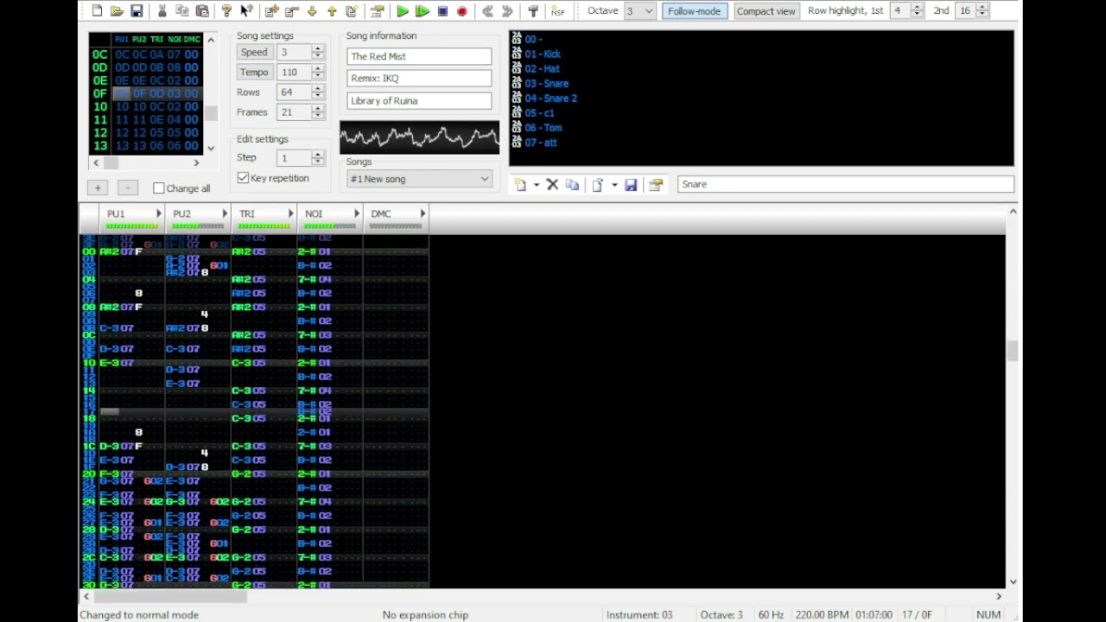1106x622 pixels.
Task: Remove instrument with X icon
Action: pyautogui.click(x=552, y=185)
